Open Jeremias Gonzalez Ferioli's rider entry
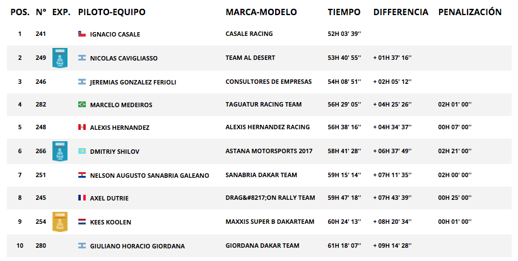 click(133, 82)
